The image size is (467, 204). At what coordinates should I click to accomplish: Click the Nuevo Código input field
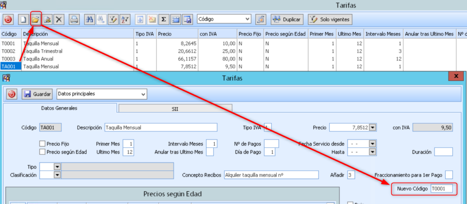[x=441, y=189]
